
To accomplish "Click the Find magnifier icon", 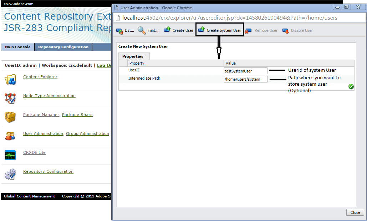I will (x=142, y=31).
